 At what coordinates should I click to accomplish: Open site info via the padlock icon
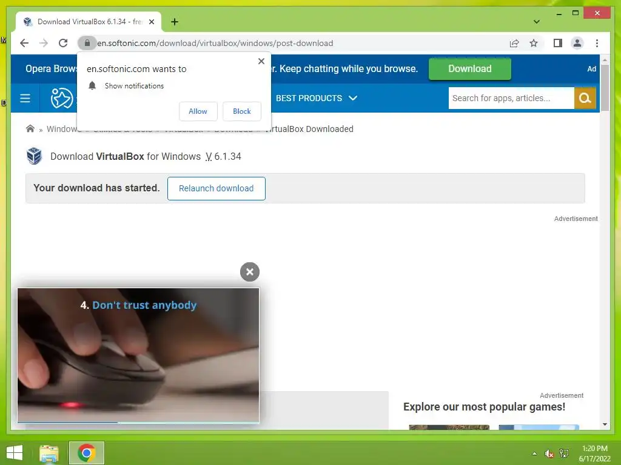pos(87,43)
